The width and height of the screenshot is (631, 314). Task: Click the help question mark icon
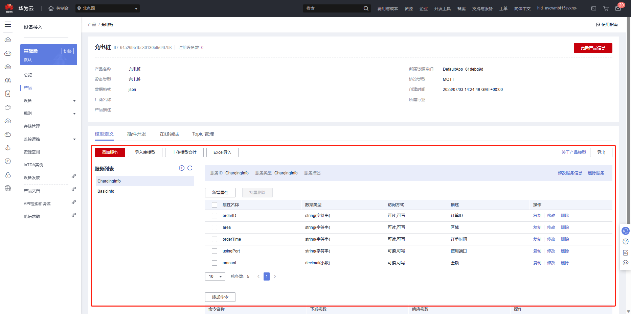[626, 241]
